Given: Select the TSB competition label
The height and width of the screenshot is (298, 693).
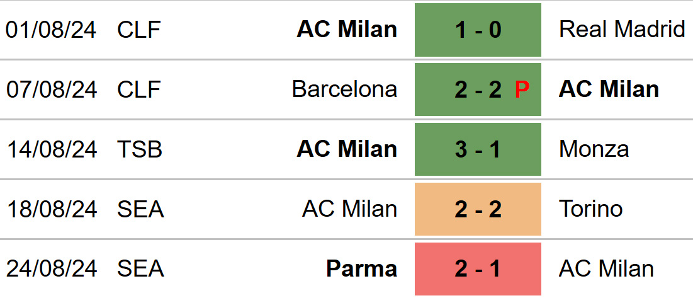Looking at the screenshot, I should click(140, 149).
